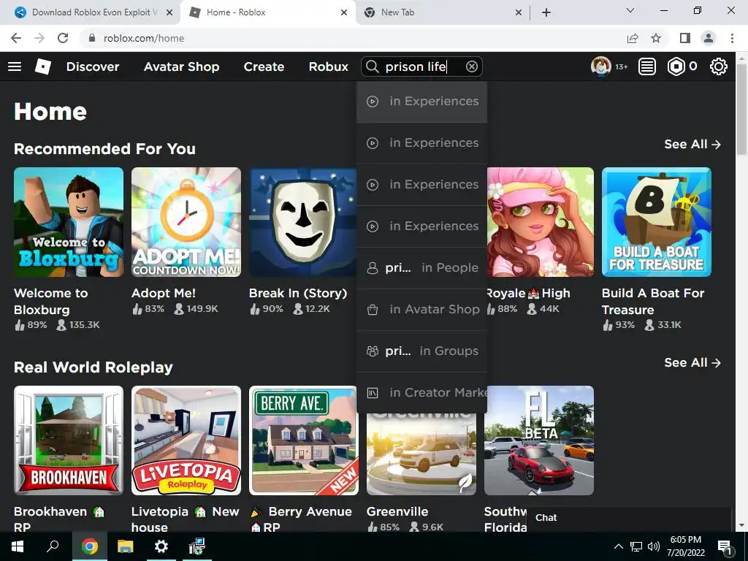Open the Chat panel
The image size is (748, 561).
pyautogui.click(x=629, y=518)
